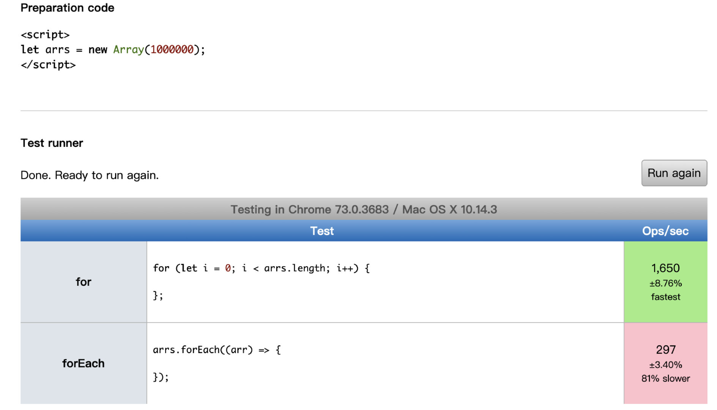Viewport: 717px width, 410px height.
Task: Click the 'fastest' label in green cell
Action: tap(666, 297)
